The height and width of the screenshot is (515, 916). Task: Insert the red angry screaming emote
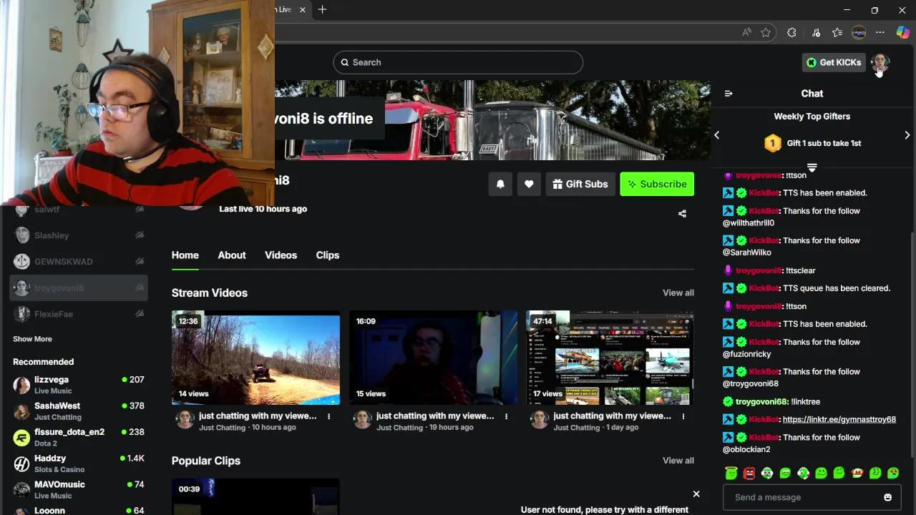[x=749, y=473]
